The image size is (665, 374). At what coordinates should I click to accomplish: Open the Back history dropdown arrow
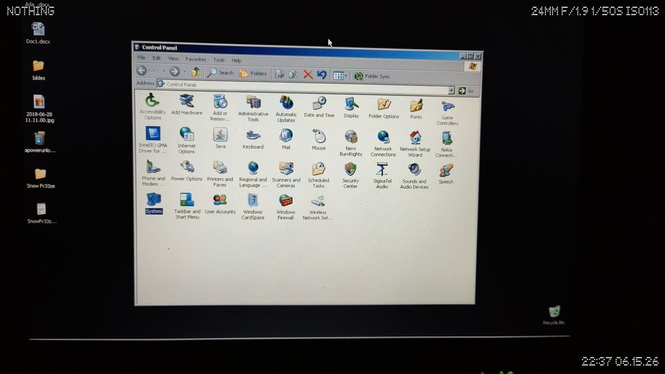click(x=164, y=71)
